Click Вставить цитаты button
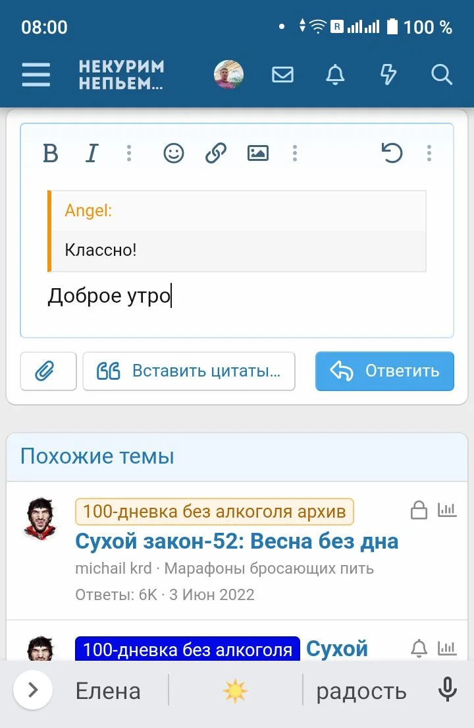 click(x=189, y=371)
